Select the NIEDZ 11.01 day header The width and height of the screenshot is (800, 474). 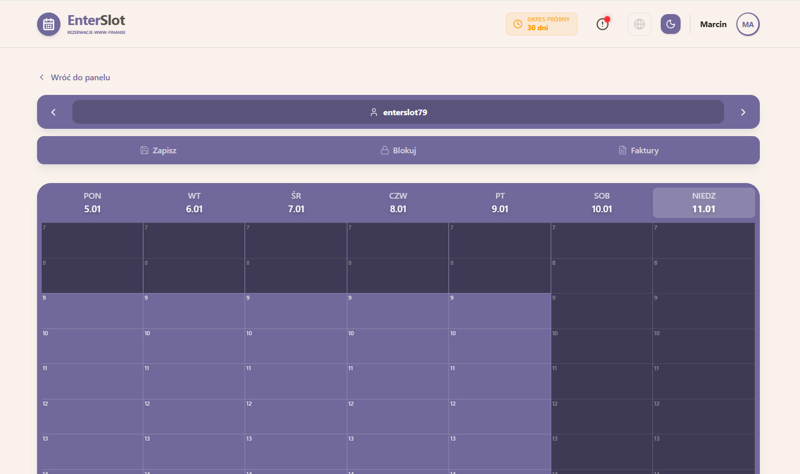tap(704, 203)
